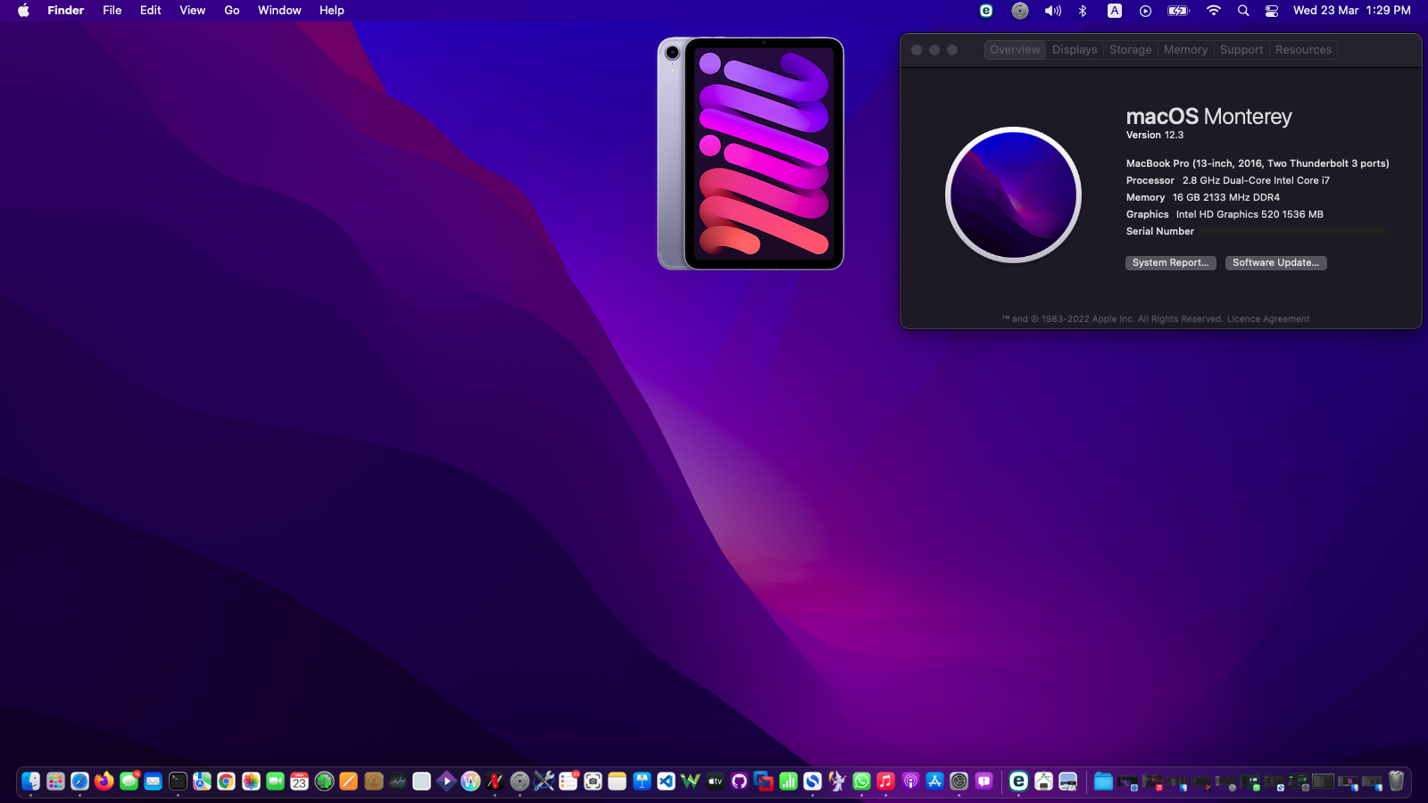Open the File menu

(112, 11)
